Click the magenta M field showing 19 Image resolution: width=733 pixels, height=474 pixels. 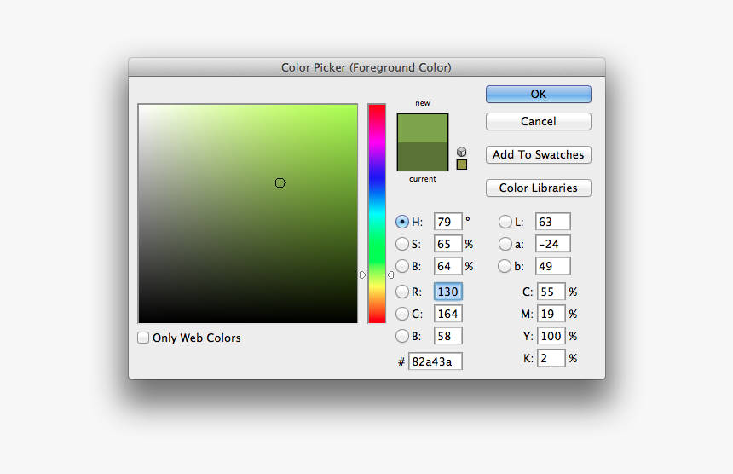point(551,314)
